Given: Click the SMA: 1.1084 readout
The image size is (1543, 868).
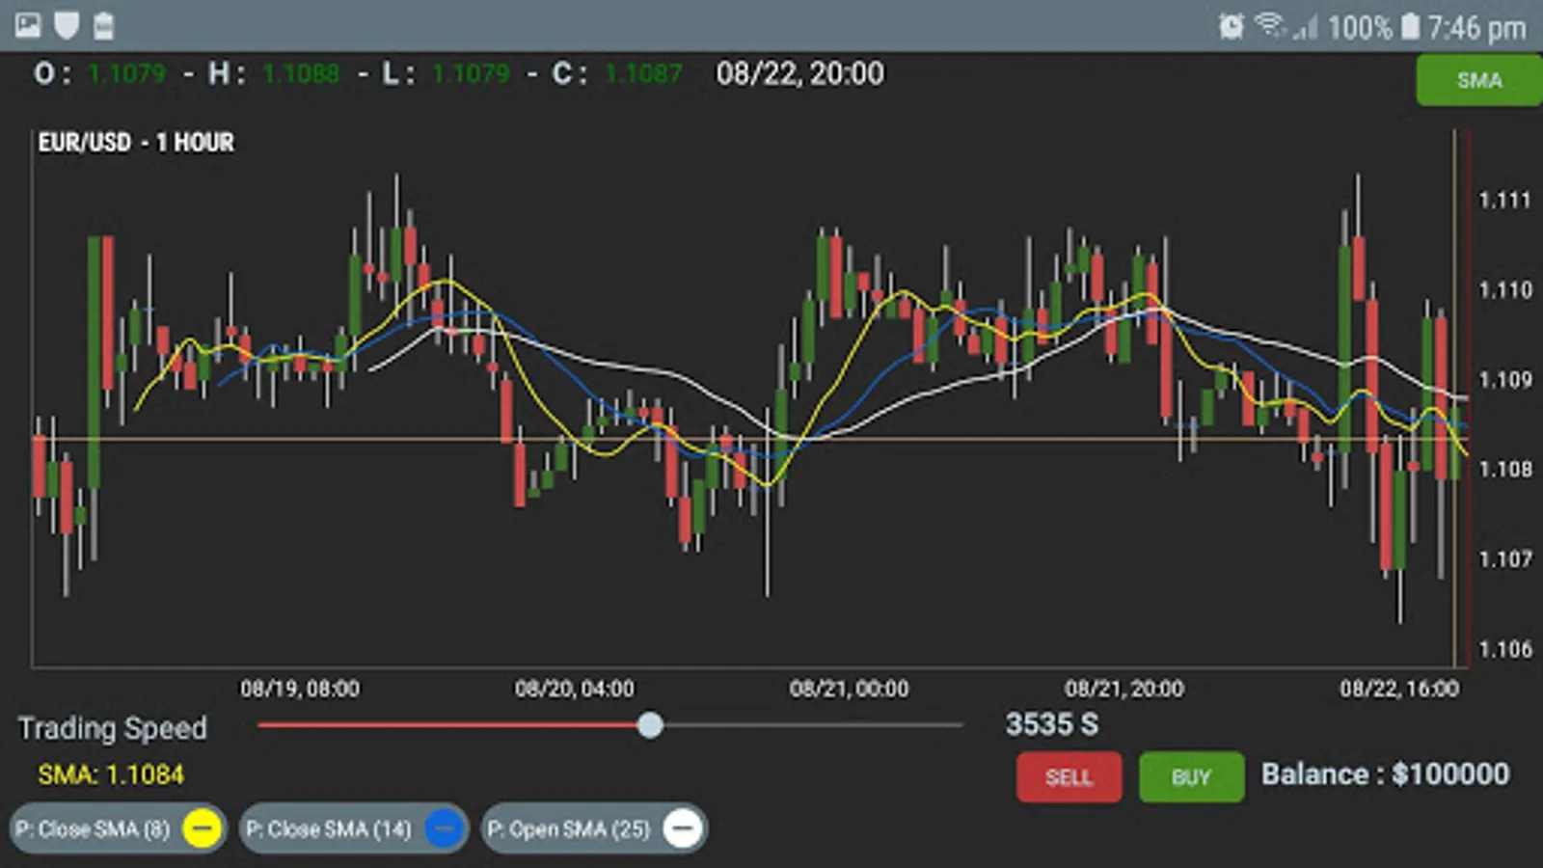Looking at the screenshot, I should tap(111, 774).
